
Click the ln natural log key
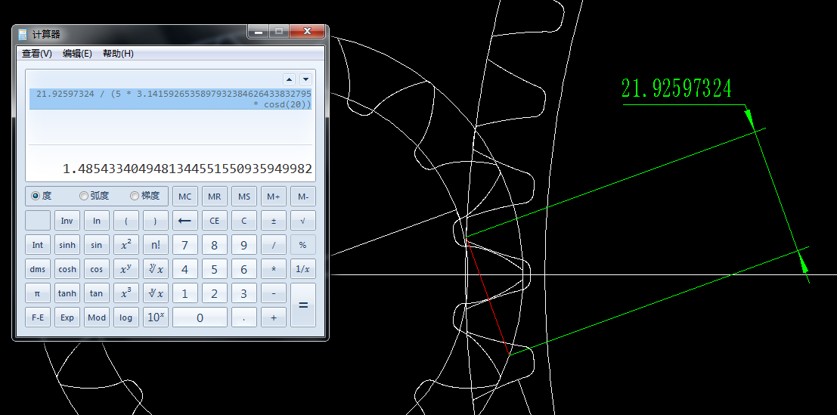(x=97, y=220)
